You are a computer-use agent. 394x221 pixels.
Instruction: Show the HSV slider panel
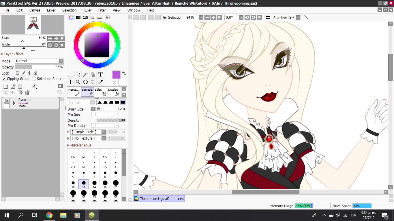point(85,18)
